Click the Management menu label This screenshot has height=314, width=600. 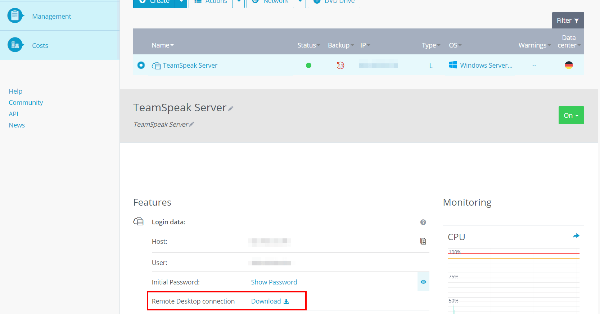click(x=51, y=16)
